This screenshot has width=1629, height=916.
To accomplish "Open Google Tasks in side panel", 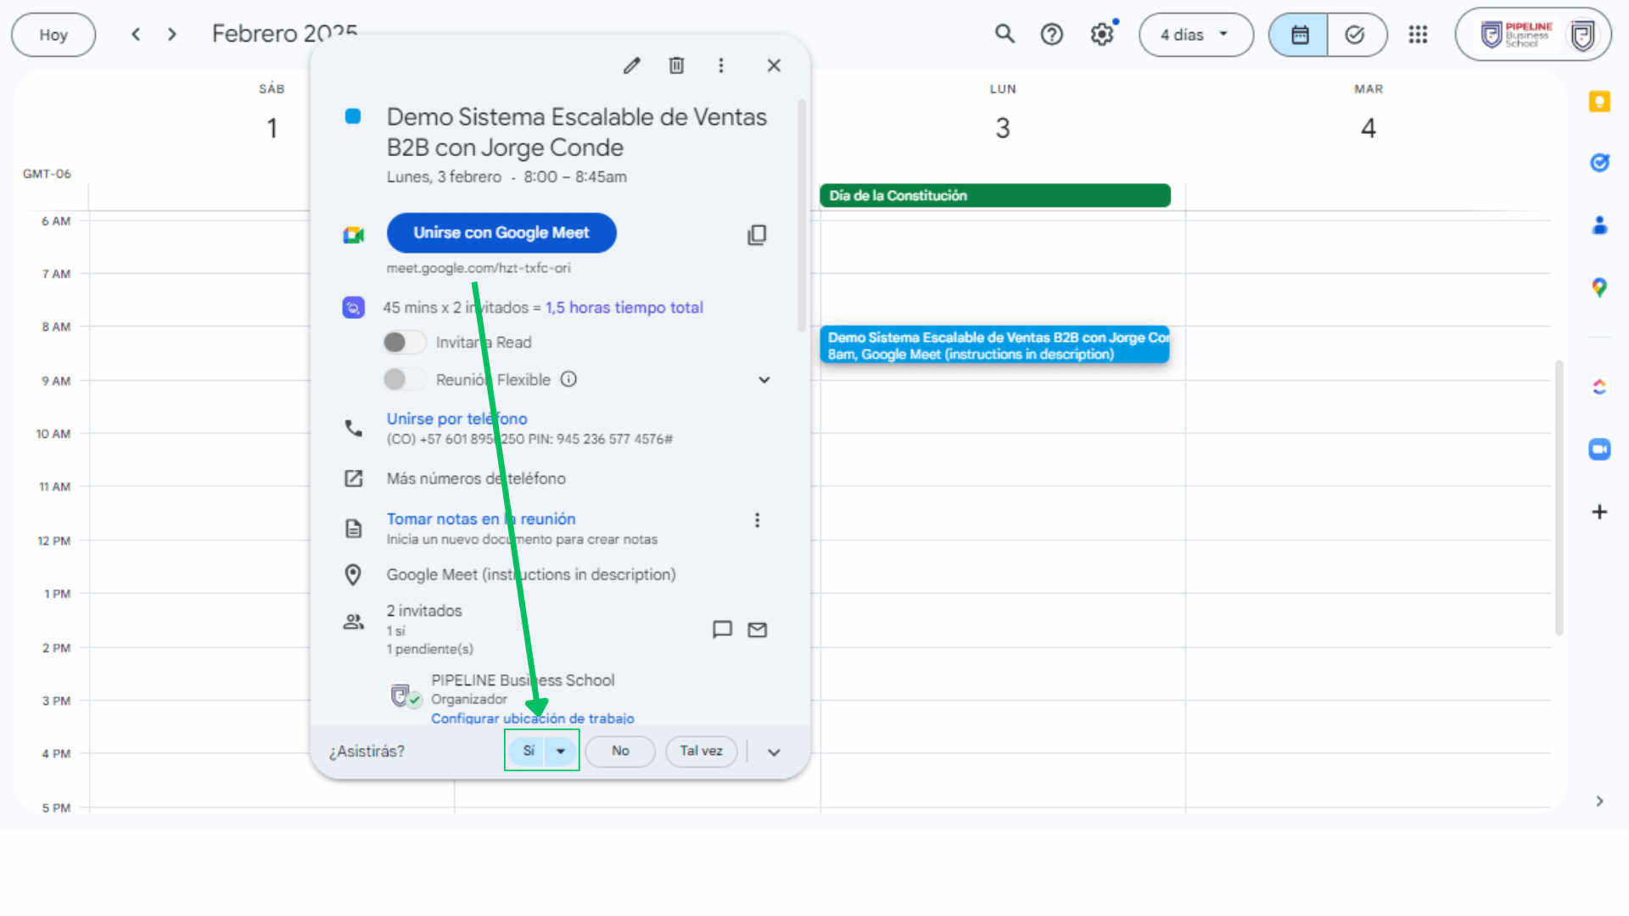I will 1599,162.
